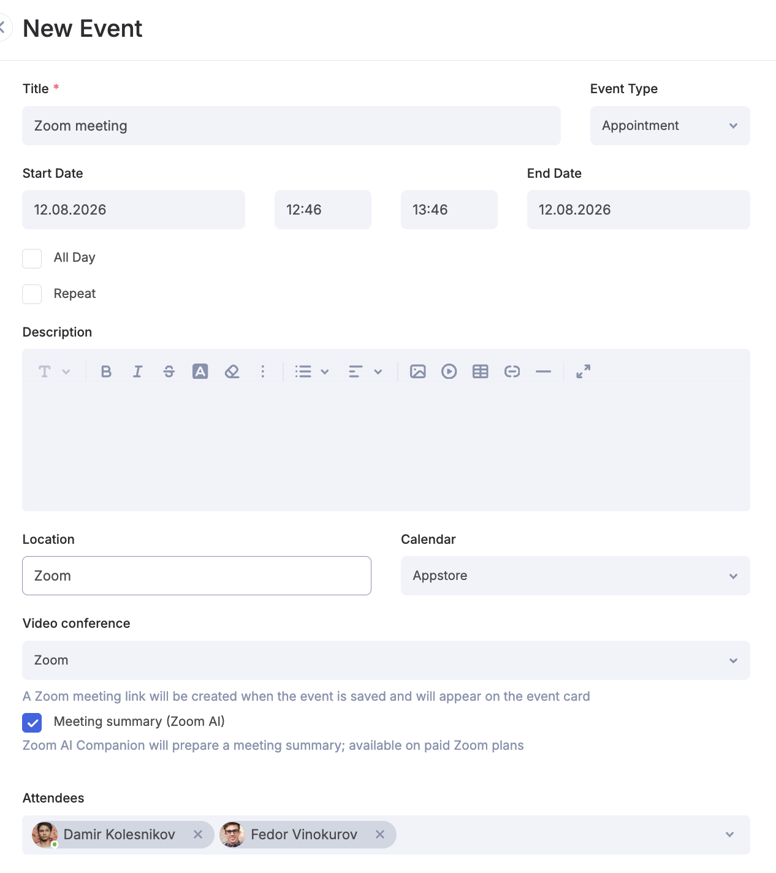Open the text highlight color tool

[200, 372]
